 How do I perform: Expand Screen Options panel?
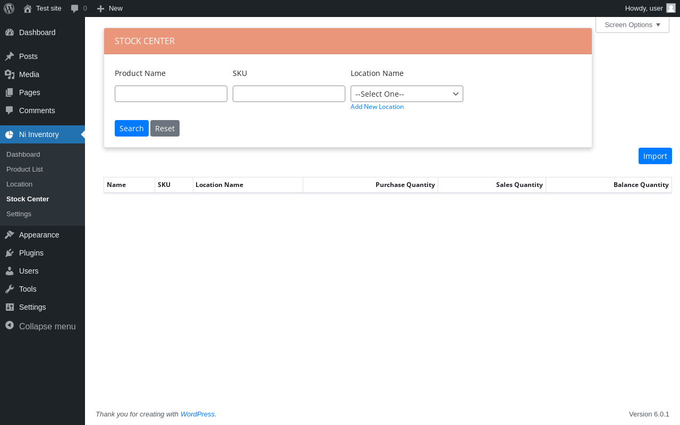click(632, 25)
